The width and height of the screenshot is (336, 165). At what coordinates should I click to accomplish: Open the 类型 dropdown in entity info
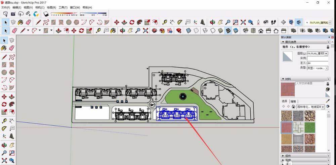pos(326,68)
